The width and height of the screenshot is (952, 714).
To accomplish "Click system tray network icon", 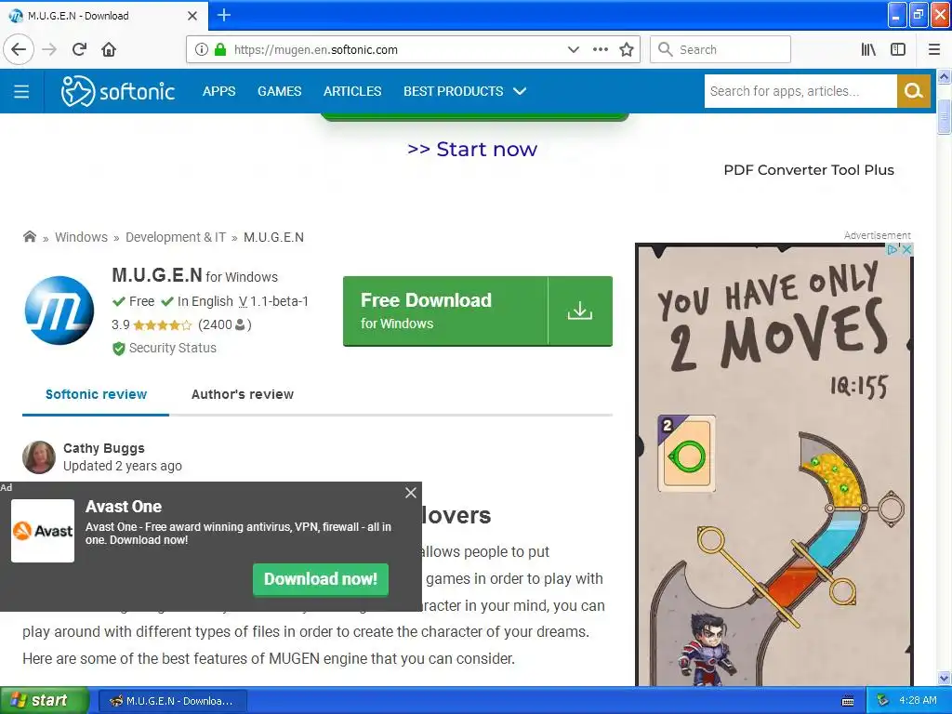I will click(x=883, y=701).
